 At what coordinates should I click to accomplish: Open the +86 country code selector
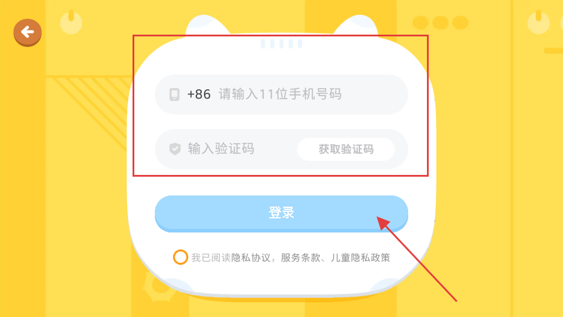click(x=199, y=95)
